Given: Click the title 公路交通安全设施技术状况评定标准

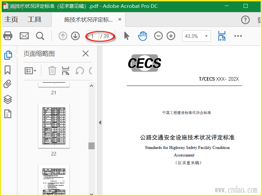Looking at the screenshot, I should click(x=187, y=138).
